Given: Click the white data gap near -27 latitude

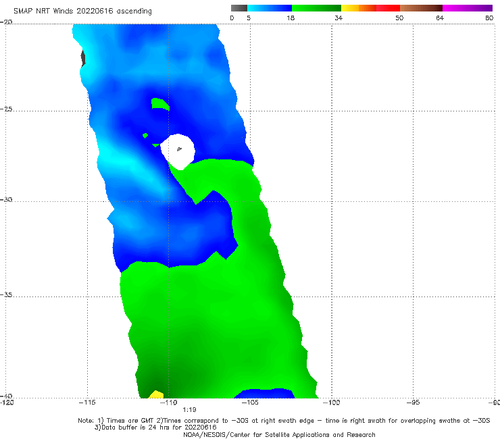Looking at the screenshot, I should pyautogui.click(x=178, y=152).
